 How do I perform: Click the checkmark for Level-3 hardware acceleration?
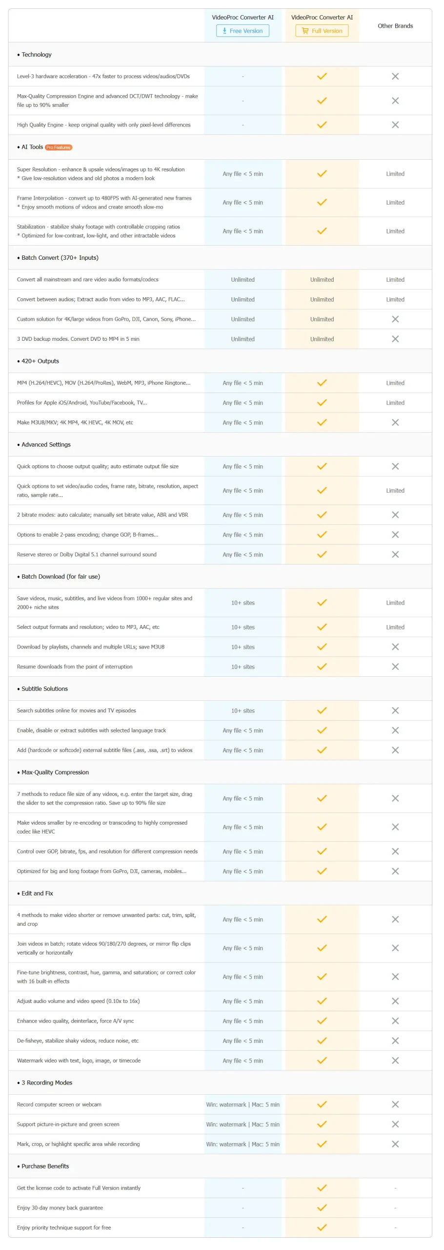pyautogui.click(x=322, y=76)
